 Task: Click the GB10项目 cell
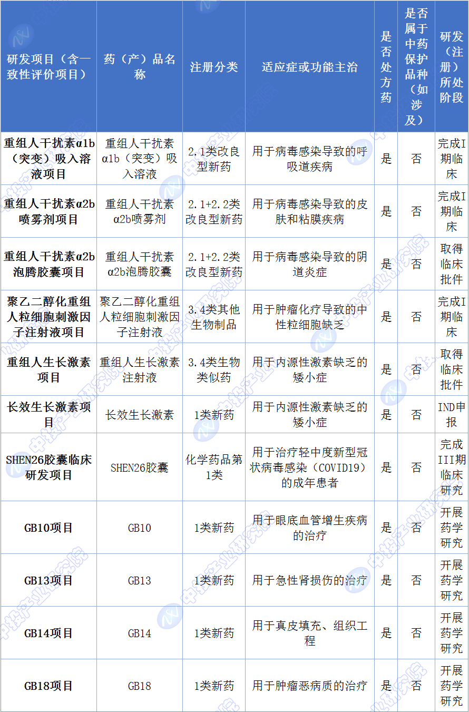(x=48, y=528)
